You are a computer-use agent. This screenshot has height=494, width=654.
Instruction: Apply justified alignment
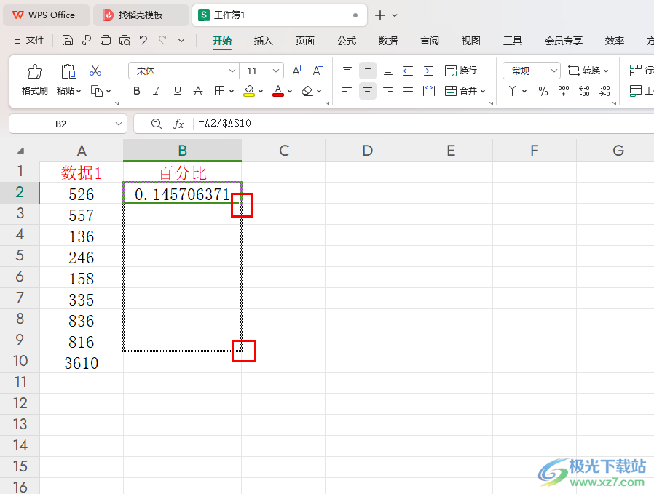(x=409, y=91)
